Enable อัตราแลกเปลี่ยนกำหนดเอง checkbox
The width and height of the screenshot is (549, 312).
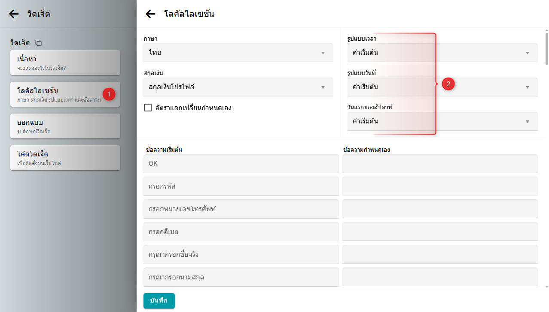148,108
